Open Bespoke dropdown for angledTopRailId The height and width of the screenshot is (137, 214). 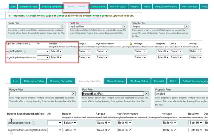163,51
